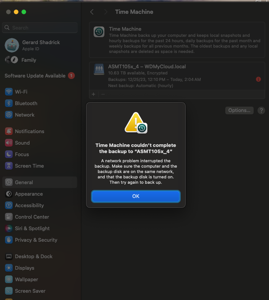The image size is (269, 300).
Task: Click the Desktop & Dock icon
Action: pos(9,256)
